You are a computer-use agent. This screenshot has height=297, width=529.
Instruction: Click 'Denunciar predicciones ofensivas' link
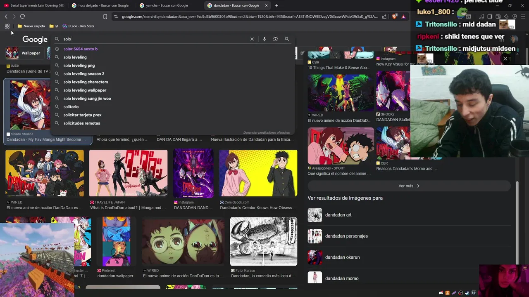[267, 132]
